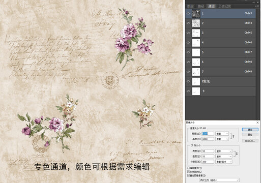Image resolution: width=262 pixels, height=183 pixels.
Task: Click the channel 4 thumbnail
Action: (x=196, y=43)
